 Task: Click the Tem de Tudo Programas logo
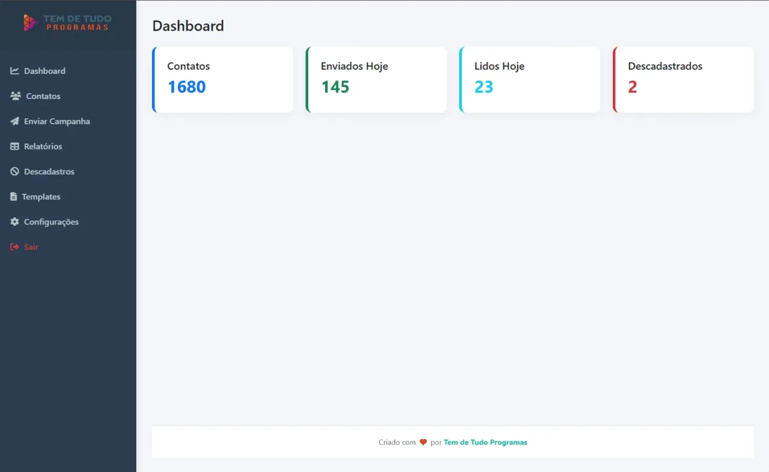tap(67, 23)
